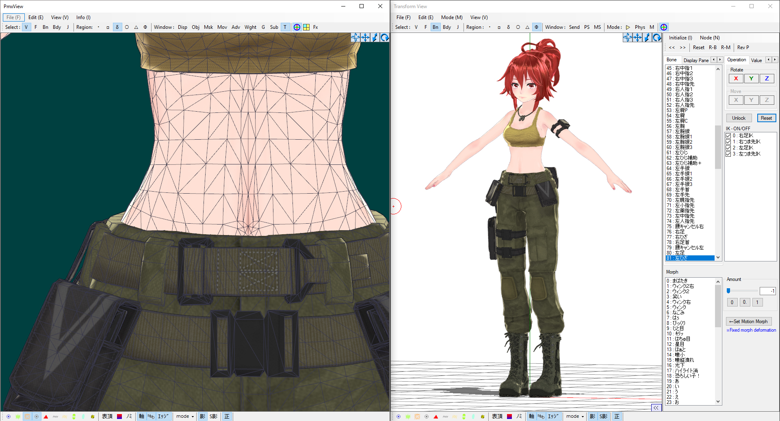Click the bone list scroll-up arrow
Image resolution: width=780 pixels, height=421 pixels.
pyautogui.click(x=718, y=69)
